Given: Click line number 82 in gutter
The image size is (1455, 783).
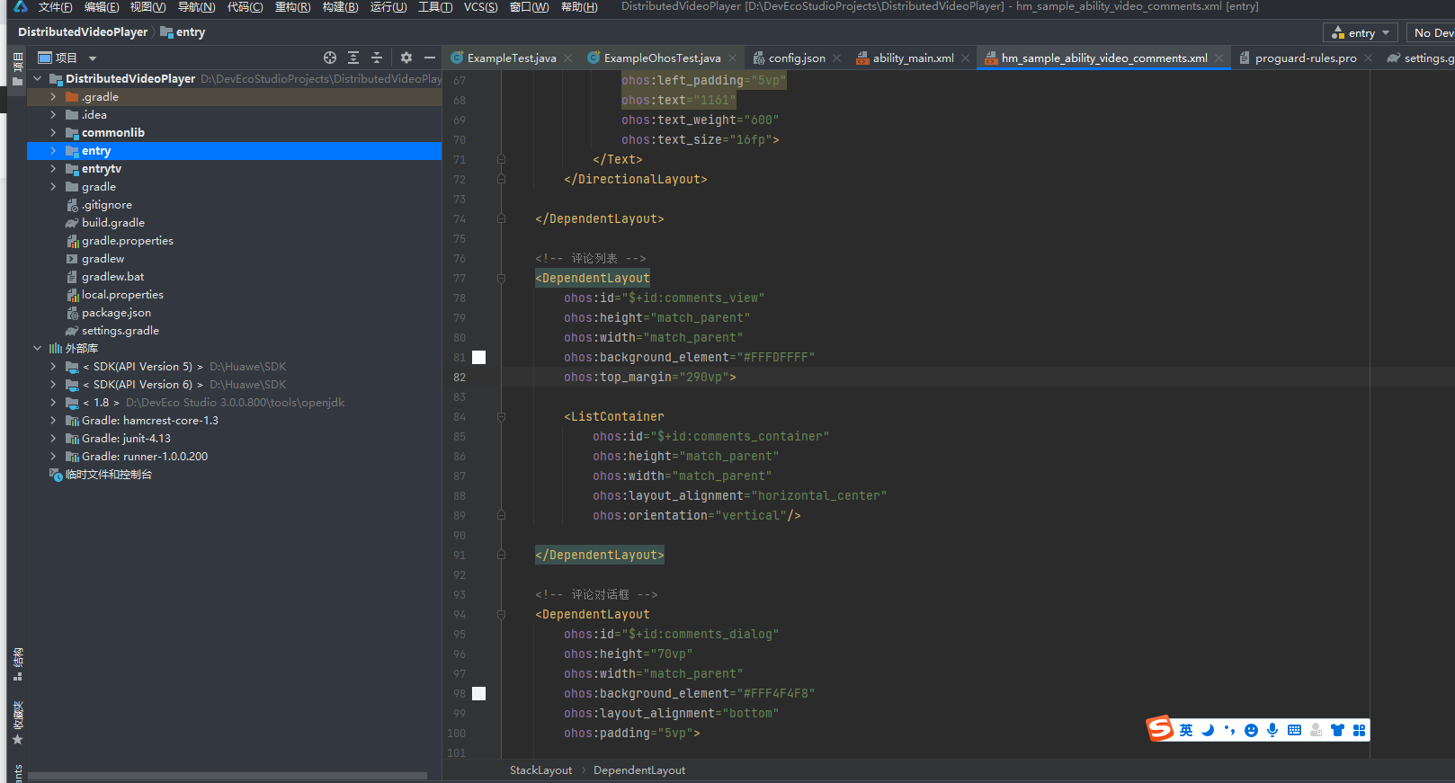Looking at the screenshot, I should (x=460, y=377).
